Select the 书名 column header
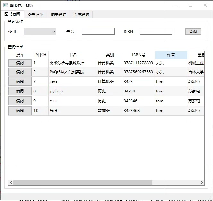213x201 pixels. (x=72, y=55)
